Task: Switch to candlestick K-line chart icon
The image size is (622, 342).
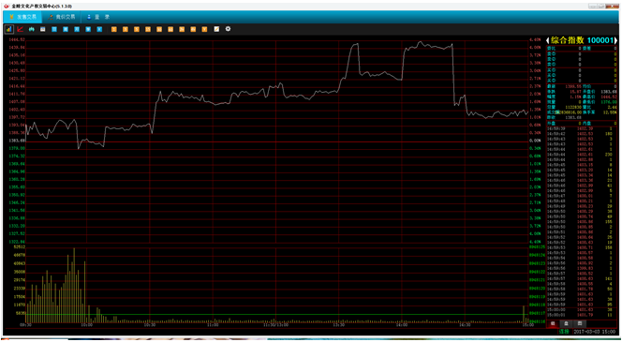Action: click(x=31, y=29)
